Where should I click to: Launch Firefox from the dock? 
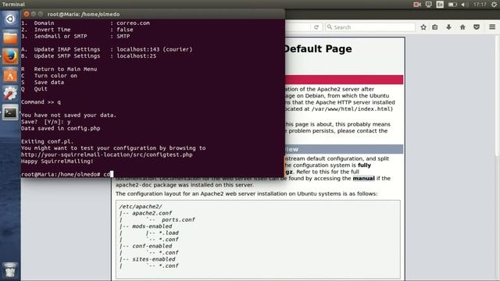(x=10, y=56)
